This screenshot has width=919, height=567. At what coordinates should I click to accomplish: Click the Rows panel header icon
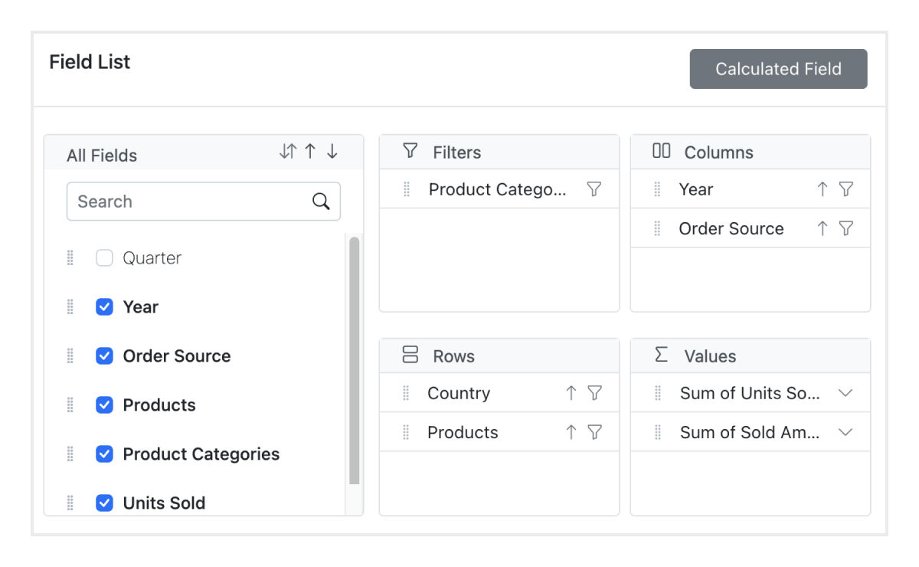click(x=410, y=356)
